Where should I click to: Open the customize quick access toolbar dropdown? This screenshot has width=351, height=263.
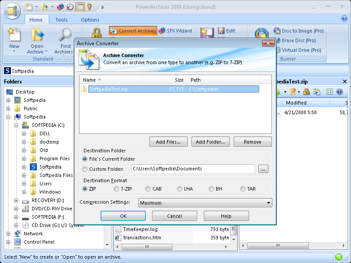point(102,7)
